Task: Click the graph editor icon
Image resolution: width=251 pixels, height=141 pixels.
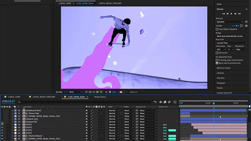Action: coord(175,102)
